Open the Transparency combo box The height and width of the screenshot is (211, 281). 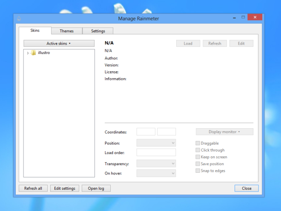click(x=156, y=163)
